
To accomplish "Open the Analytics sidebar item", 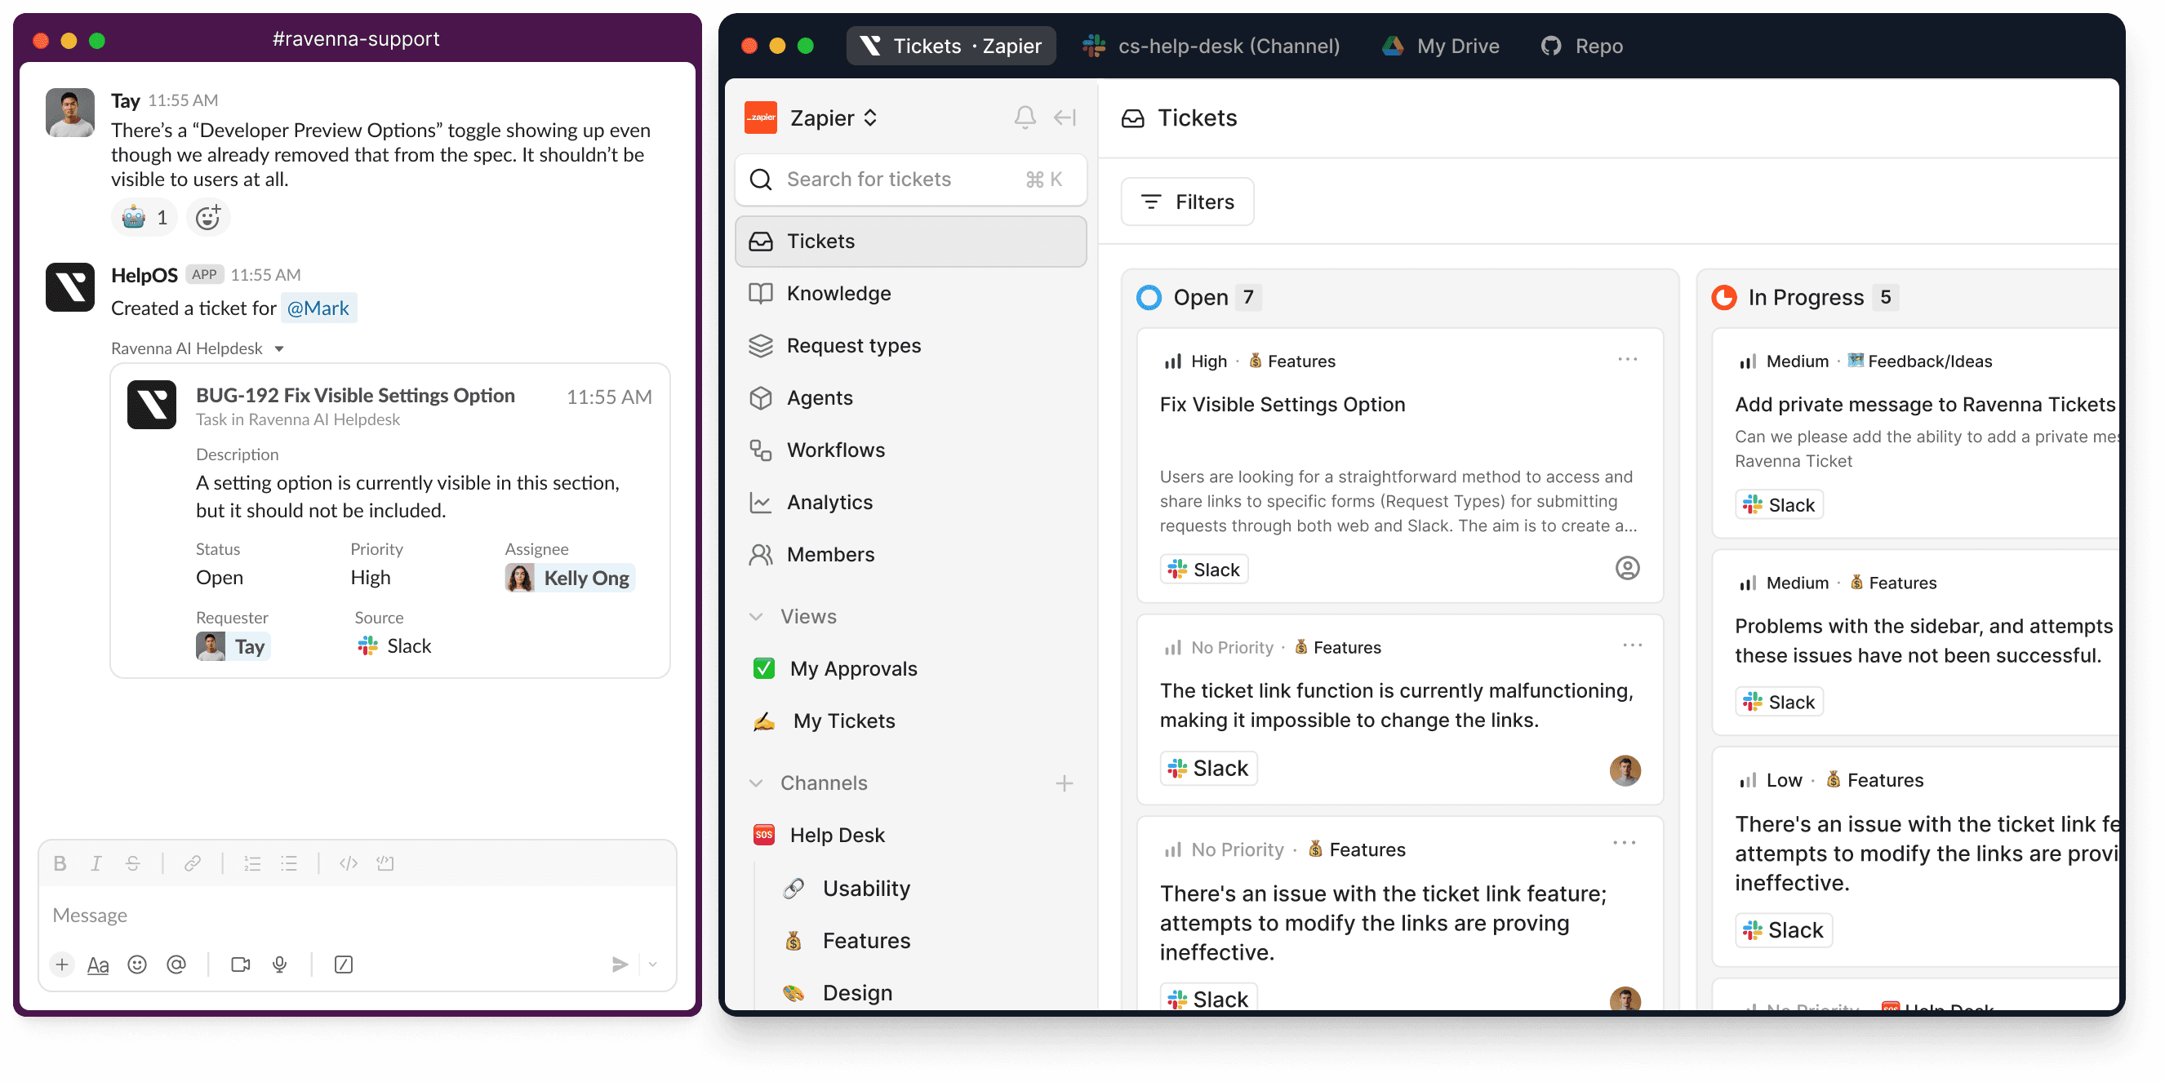I will coord(829,503).
